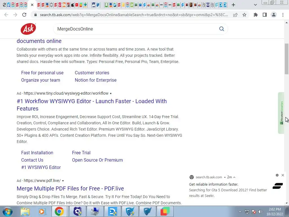Screen dimensions: 289x217
Task: Open the Extensions puzzle menu
Action: click(256, 15)
